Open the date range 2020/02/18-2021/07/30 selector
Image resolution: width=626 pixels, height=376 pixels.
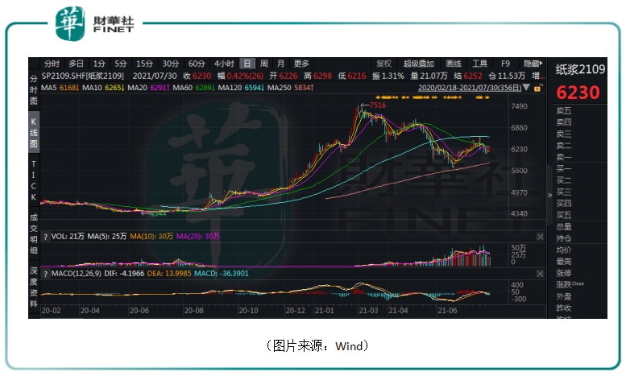coord(469,87)
